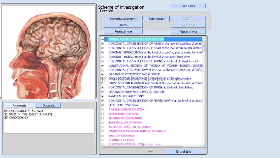Image resolution: width=280 pixels, height=158 pixels.
Task: Open Interactive anamnesis
Action: (x=123, y=19)
